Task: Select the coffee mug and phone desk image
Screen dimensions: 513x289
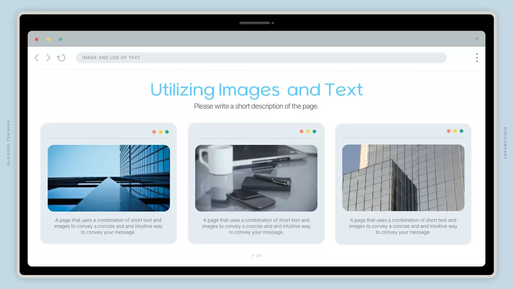Action: coord(256,178)
